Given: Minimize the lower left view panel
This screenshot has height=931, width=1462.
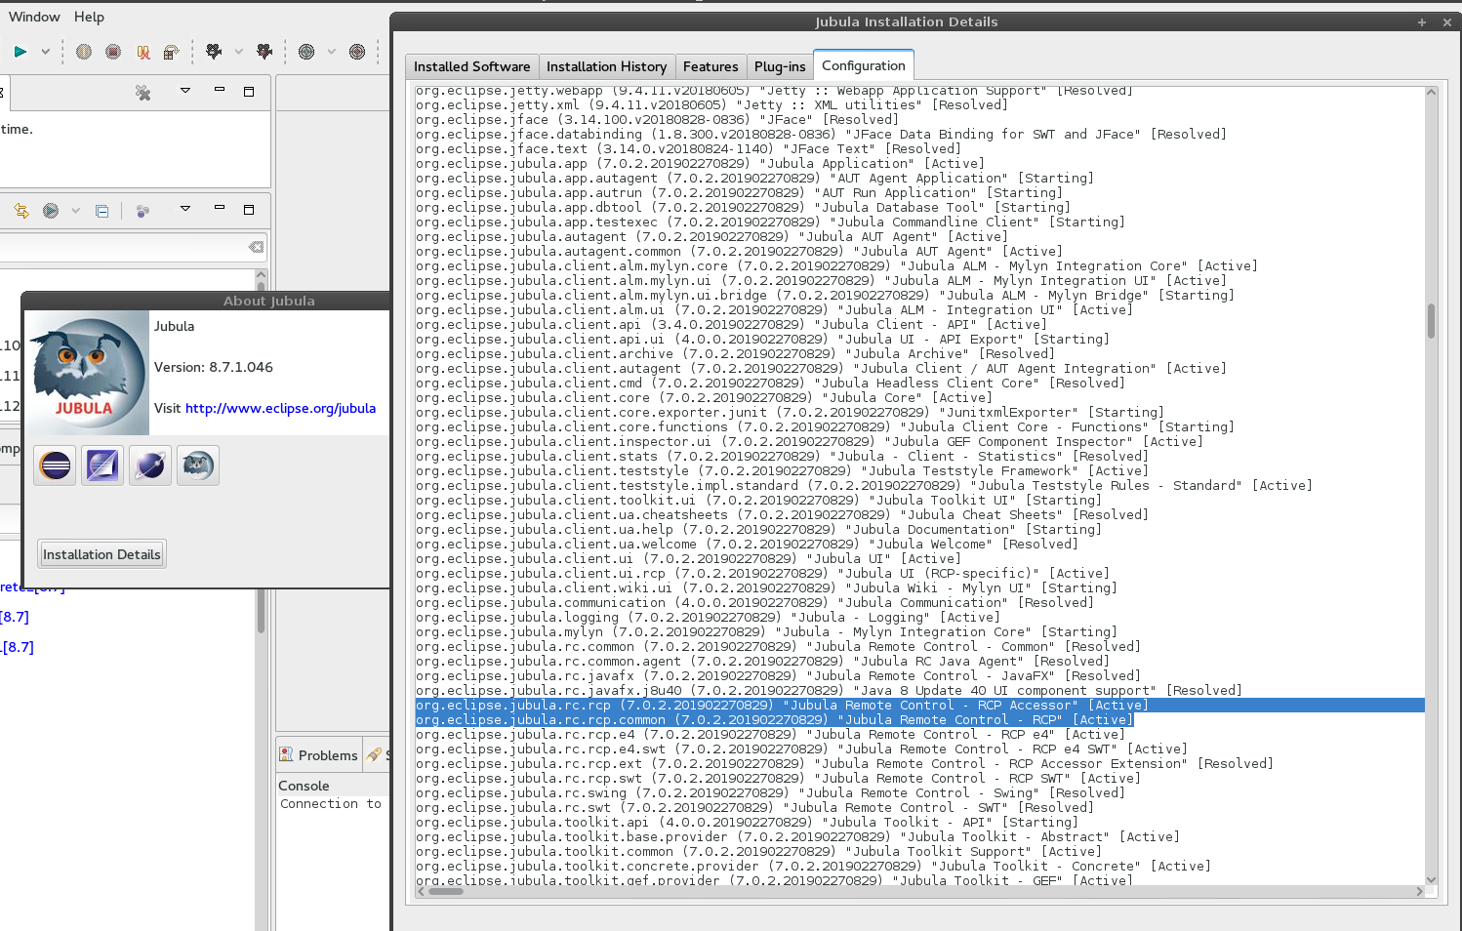Looking at the screenshot, I should tap(220, 208).
